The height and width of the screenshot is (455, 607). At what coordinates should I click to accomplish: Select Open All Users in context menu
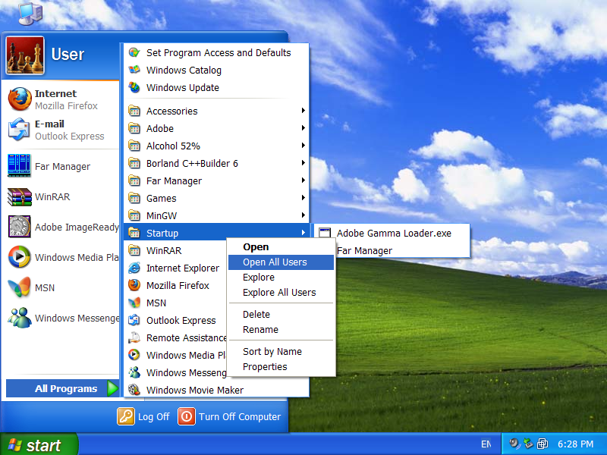coord(281,262)
